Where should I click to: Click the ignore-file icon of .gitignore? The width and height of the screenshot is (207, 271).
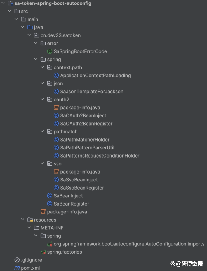[x=17, y=260]
